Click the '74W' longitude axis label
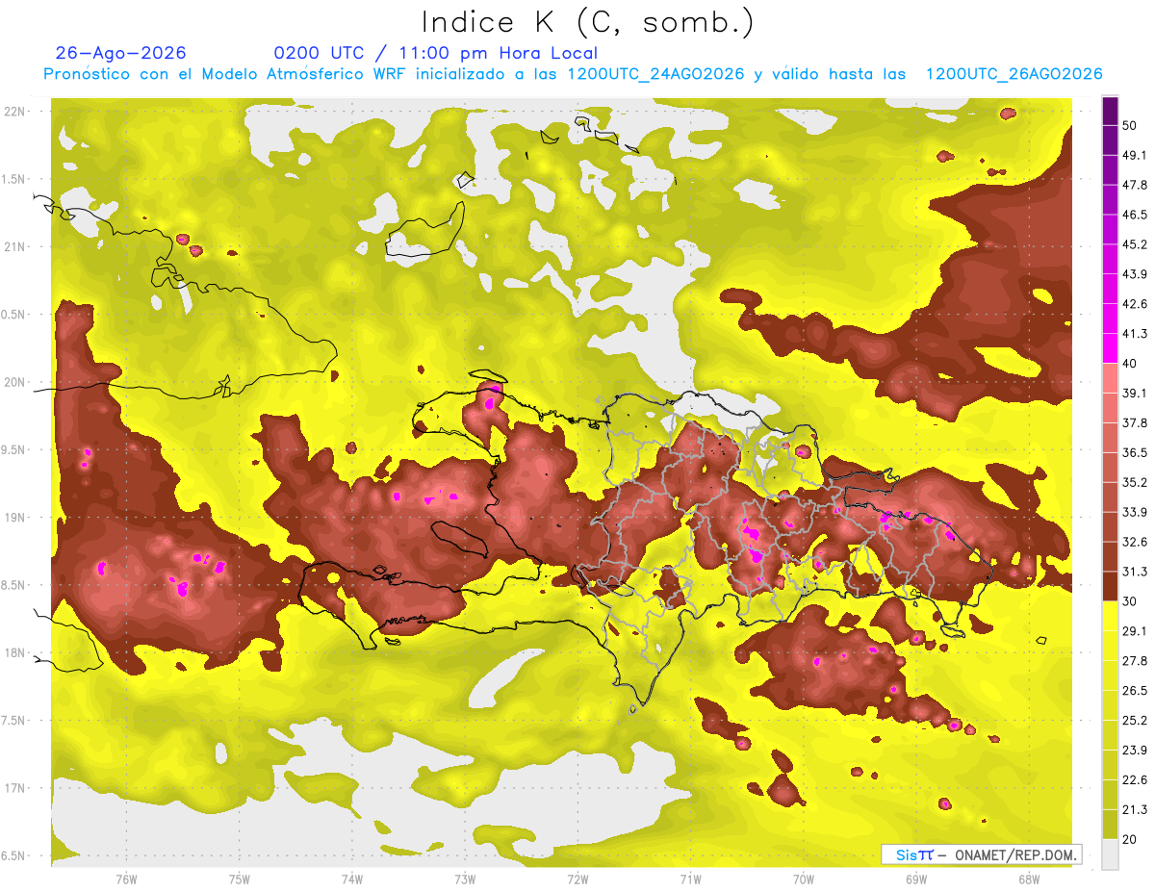 tap(352, 879)
